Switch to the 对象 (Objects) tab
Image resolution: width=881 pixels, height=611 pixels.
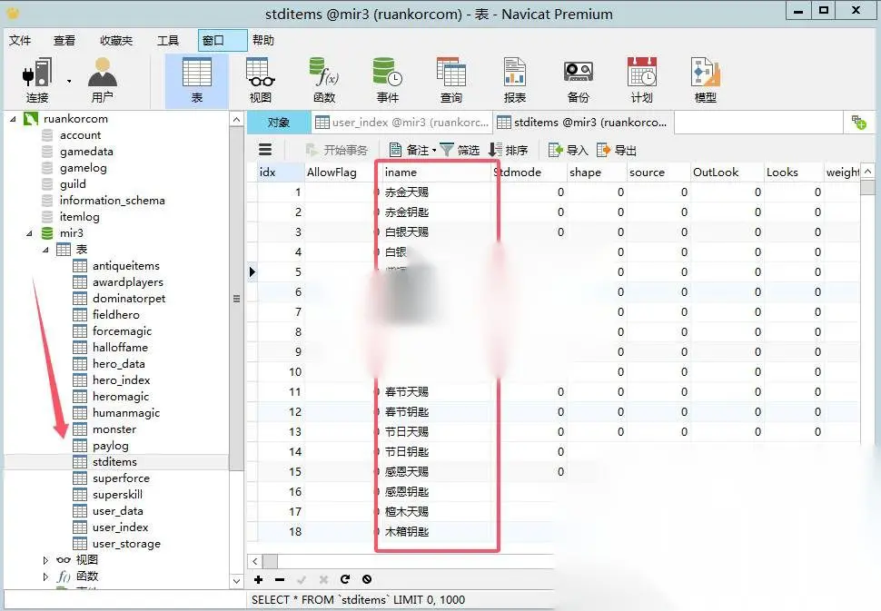point(279,123)
